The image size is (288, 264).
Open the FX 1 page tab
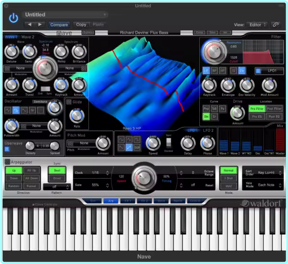point(128,201)
